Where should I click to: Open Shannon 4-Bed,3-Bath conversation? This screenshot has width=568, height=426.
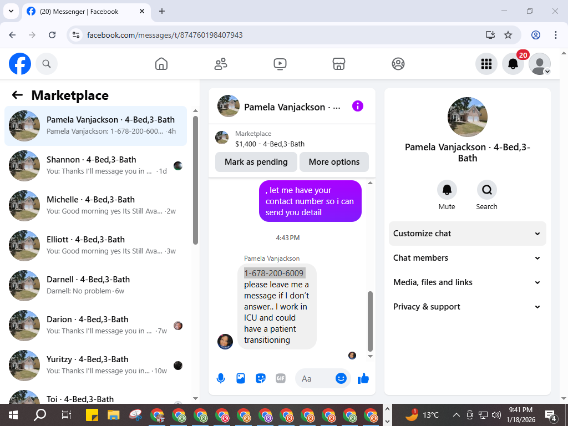coord(95,166)
